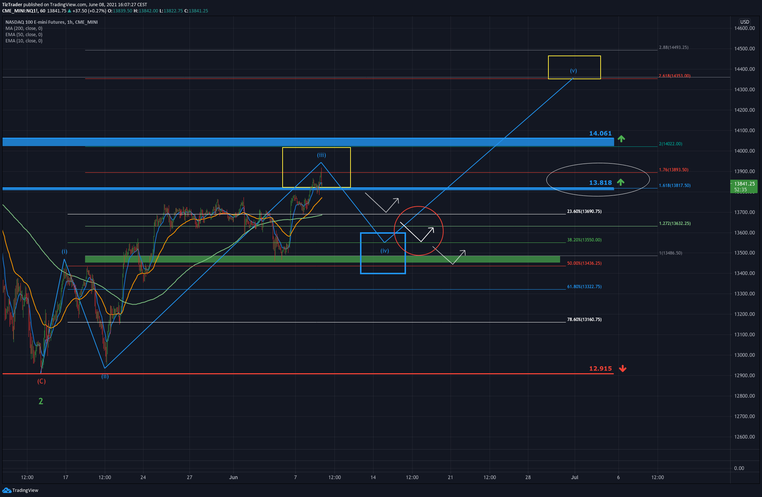Click the 21 date label on time axis
The height and width of the screenshot is (497, 762).
[451, 477]
